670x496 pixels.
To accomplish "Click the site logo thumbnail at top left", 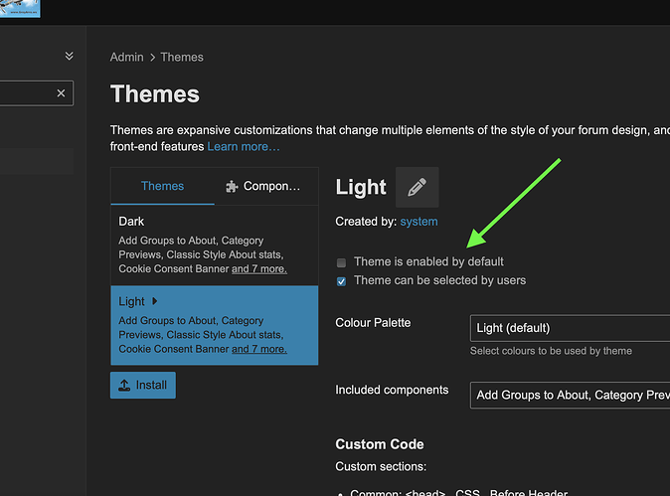I will pyautogui.click(x=20, y=9).
